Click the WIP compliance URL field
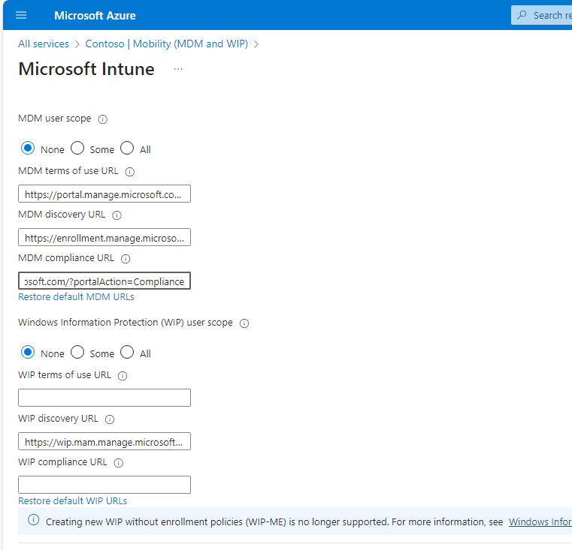 tap(104, 485)
